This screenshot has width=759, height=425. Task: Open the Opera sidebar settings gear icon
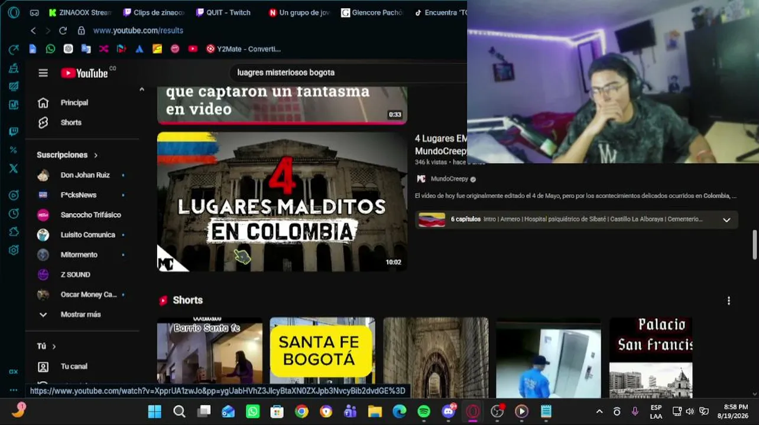click(x=14, y=250)
